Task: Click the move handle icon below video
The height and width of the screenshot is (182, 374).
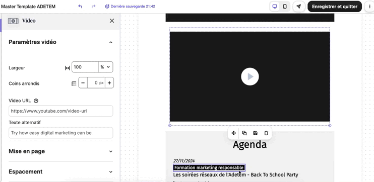Action: (233, 133)
